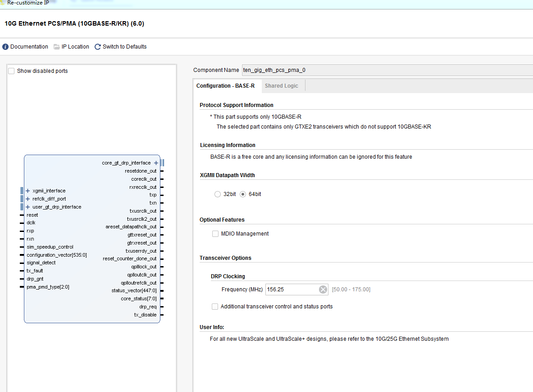This screenshot has height=392, width=533.
Task: Switch to Configuration - BASE-R tab
Action: point(225,86)
